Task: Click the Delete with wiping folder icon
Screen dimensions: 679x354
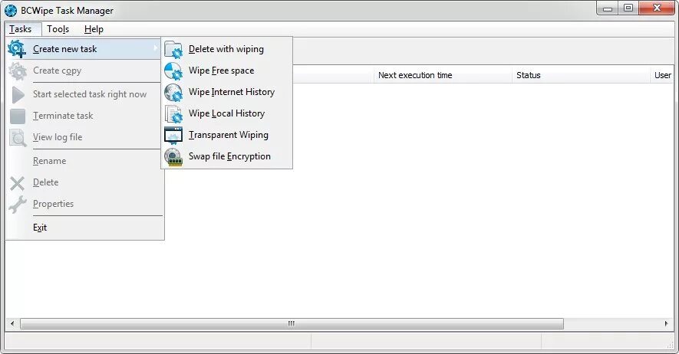Action: [173, 49]
